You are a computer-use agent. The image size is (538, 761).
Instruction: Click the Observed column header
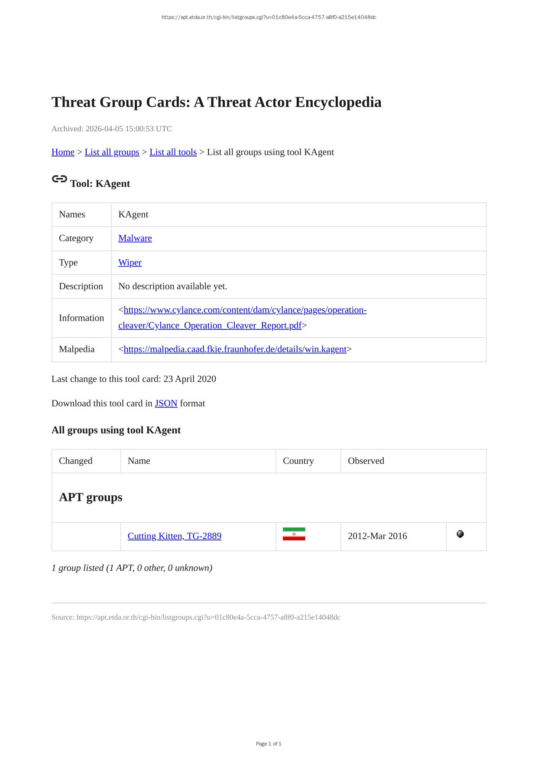[366, 461]
